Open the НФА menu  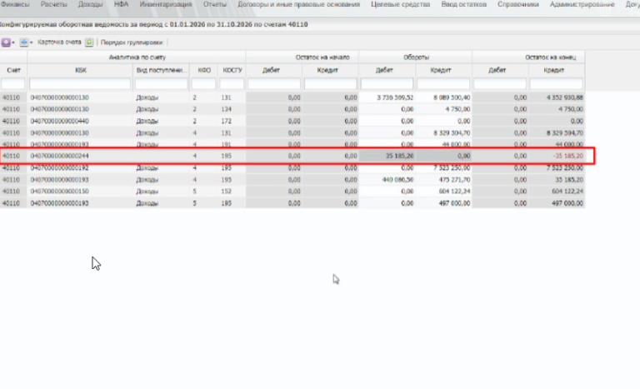tap(121, 4)
